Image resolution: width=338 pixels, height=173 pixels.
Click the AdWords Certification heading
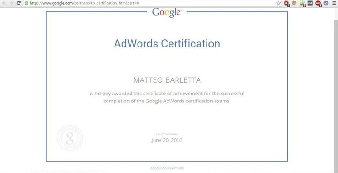click(x=167, y=43)
